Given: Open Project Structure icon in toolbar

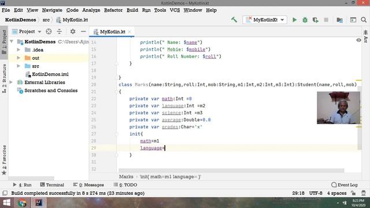Looking at the screenshot, I should coord(339,20).
